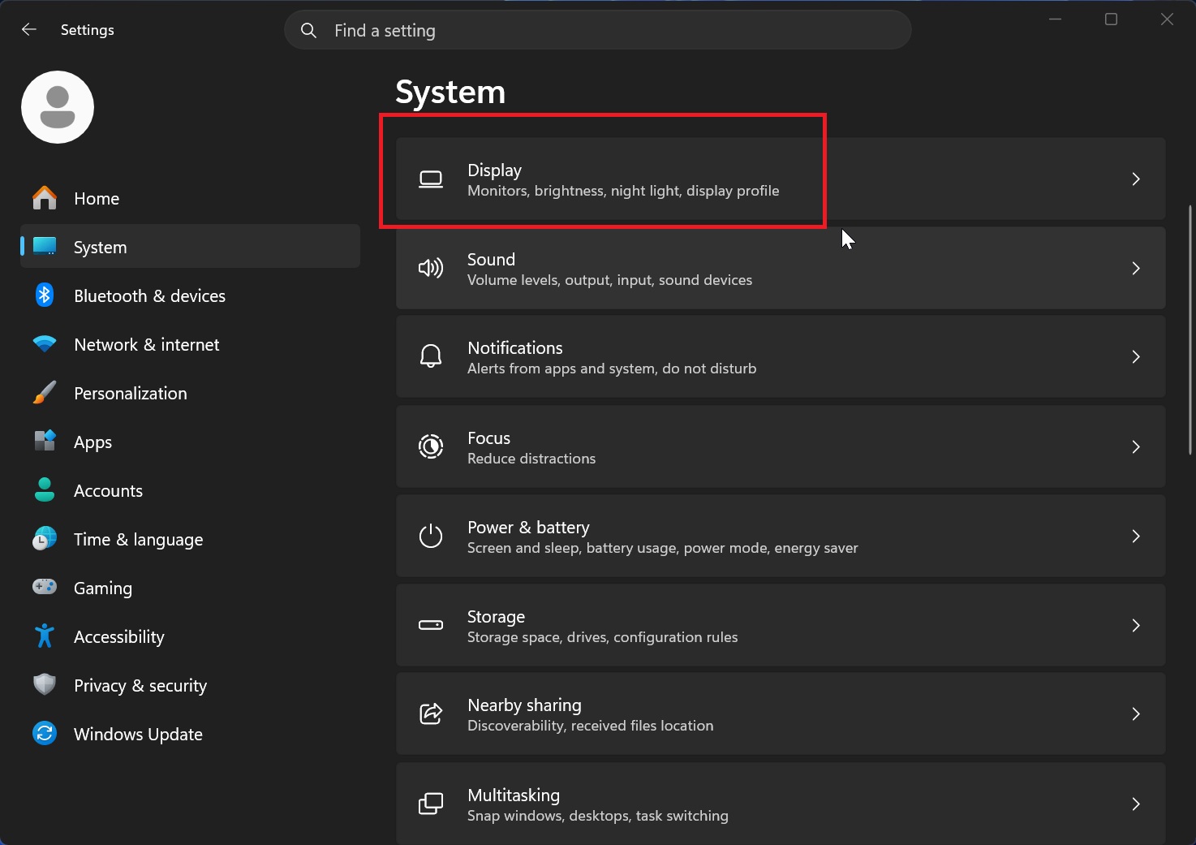The height and width of the screenshot is (845, 1196).
Task: Open the Accessibility section label
Action: point(118,637)
